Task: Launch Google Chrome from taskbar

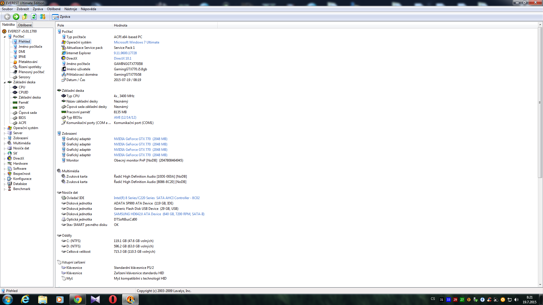Action: pyautogui.click(x=78, y=299)
